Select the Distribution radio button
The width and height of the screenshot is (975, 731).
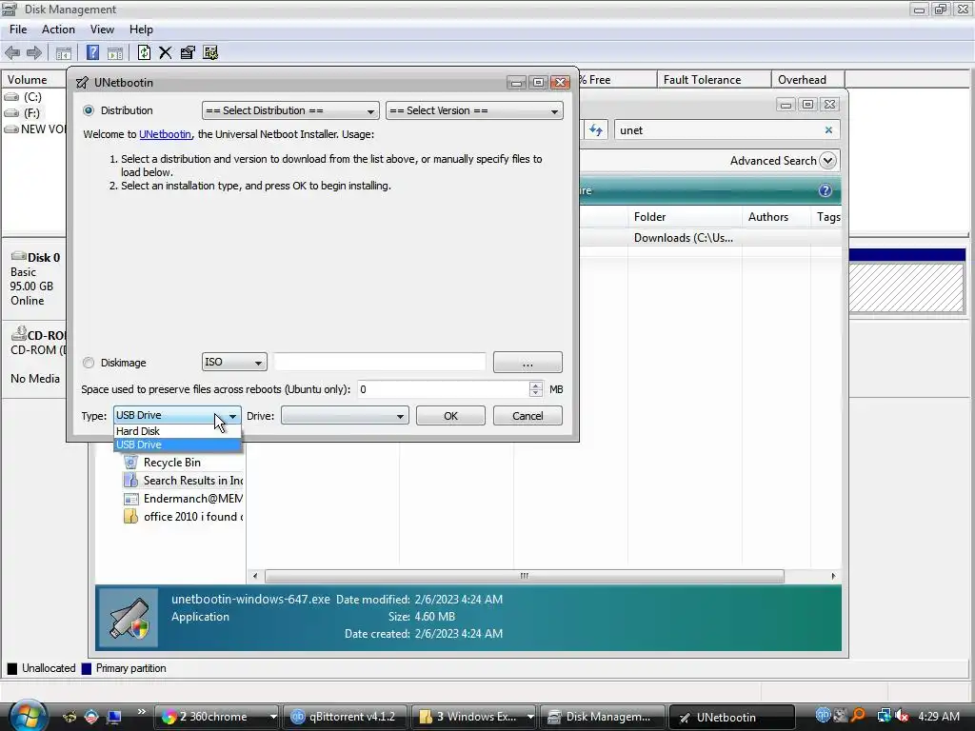[x=89, y=110]
